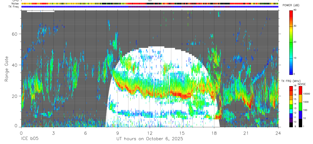This screenshot has width=313, height=144.
Task: Click the 'TX FRQ (MHz)' legend title
Action: click(291, 81)
